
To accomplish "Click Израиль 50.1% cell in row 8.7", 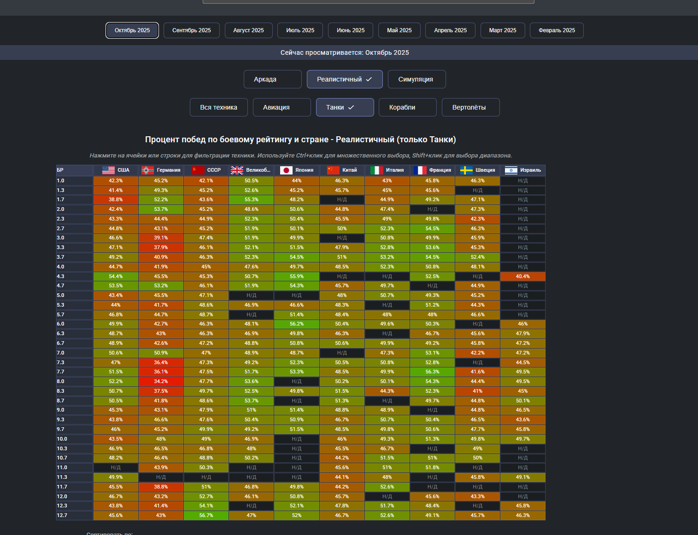I will [523, 401].
